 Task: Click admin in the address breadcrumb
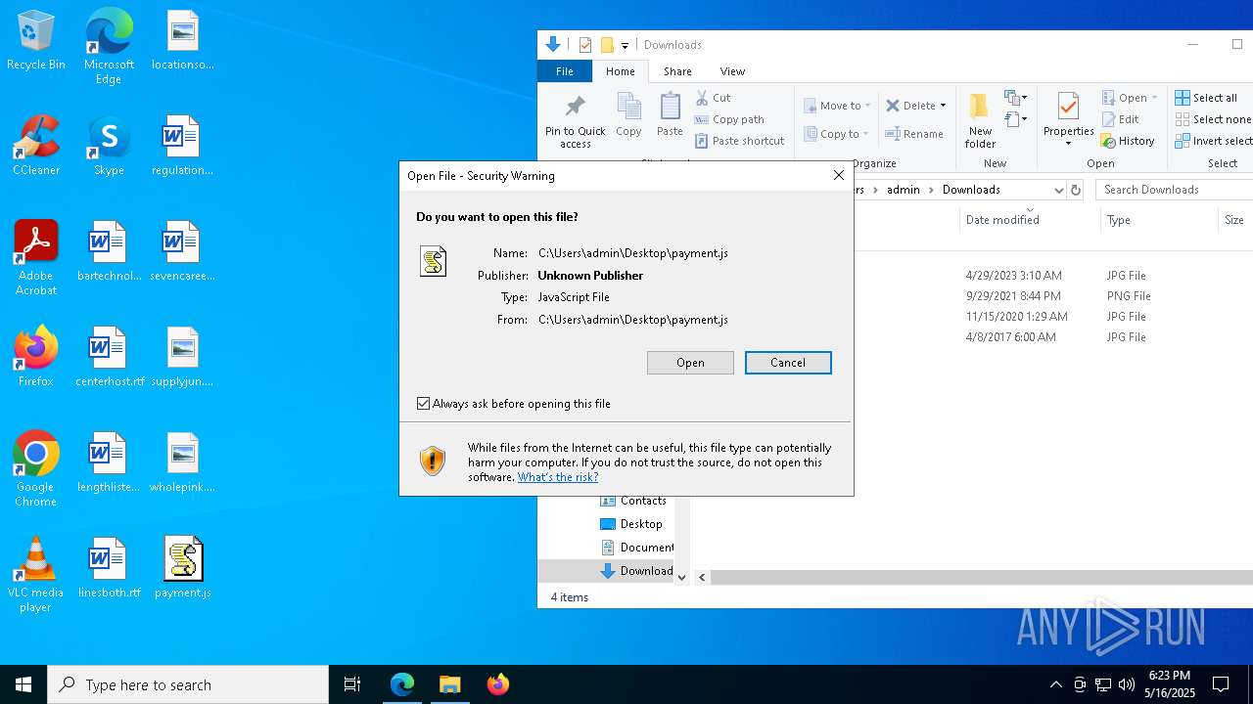[x=904, y=190]
